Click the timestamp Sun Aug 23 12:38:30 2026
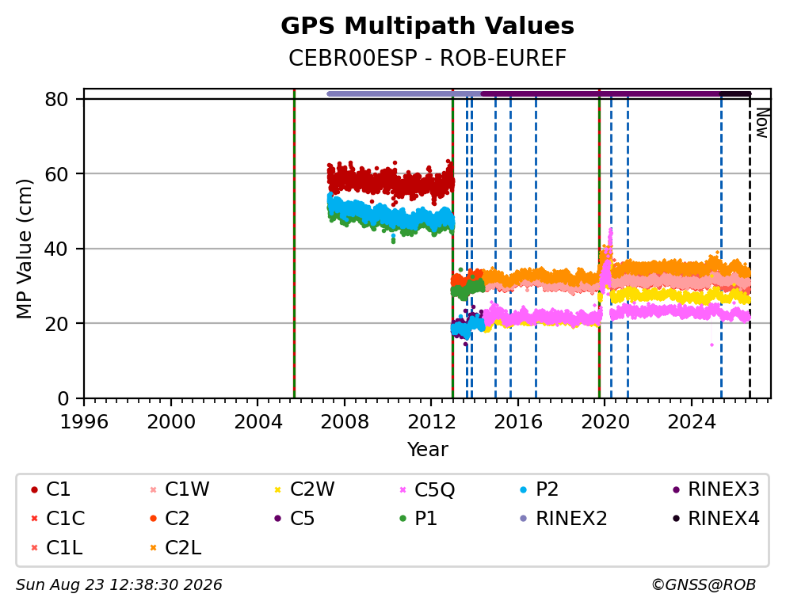This screenshot has height=609, width=786. (119, 585)
